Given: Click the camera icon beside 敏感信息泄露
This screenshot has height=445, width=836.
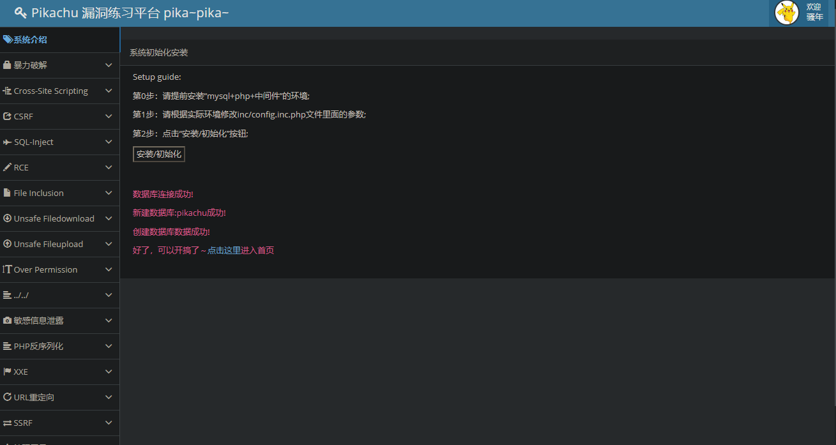Looking at the screenshot, I should coord(7,321).
